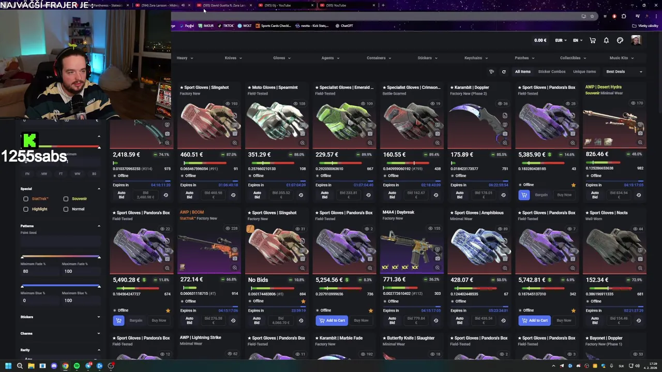Screen dimensions: 662x372
Task: Click Auto Bid on the 2,418.59 € item
Action: (x=122, y=195)
